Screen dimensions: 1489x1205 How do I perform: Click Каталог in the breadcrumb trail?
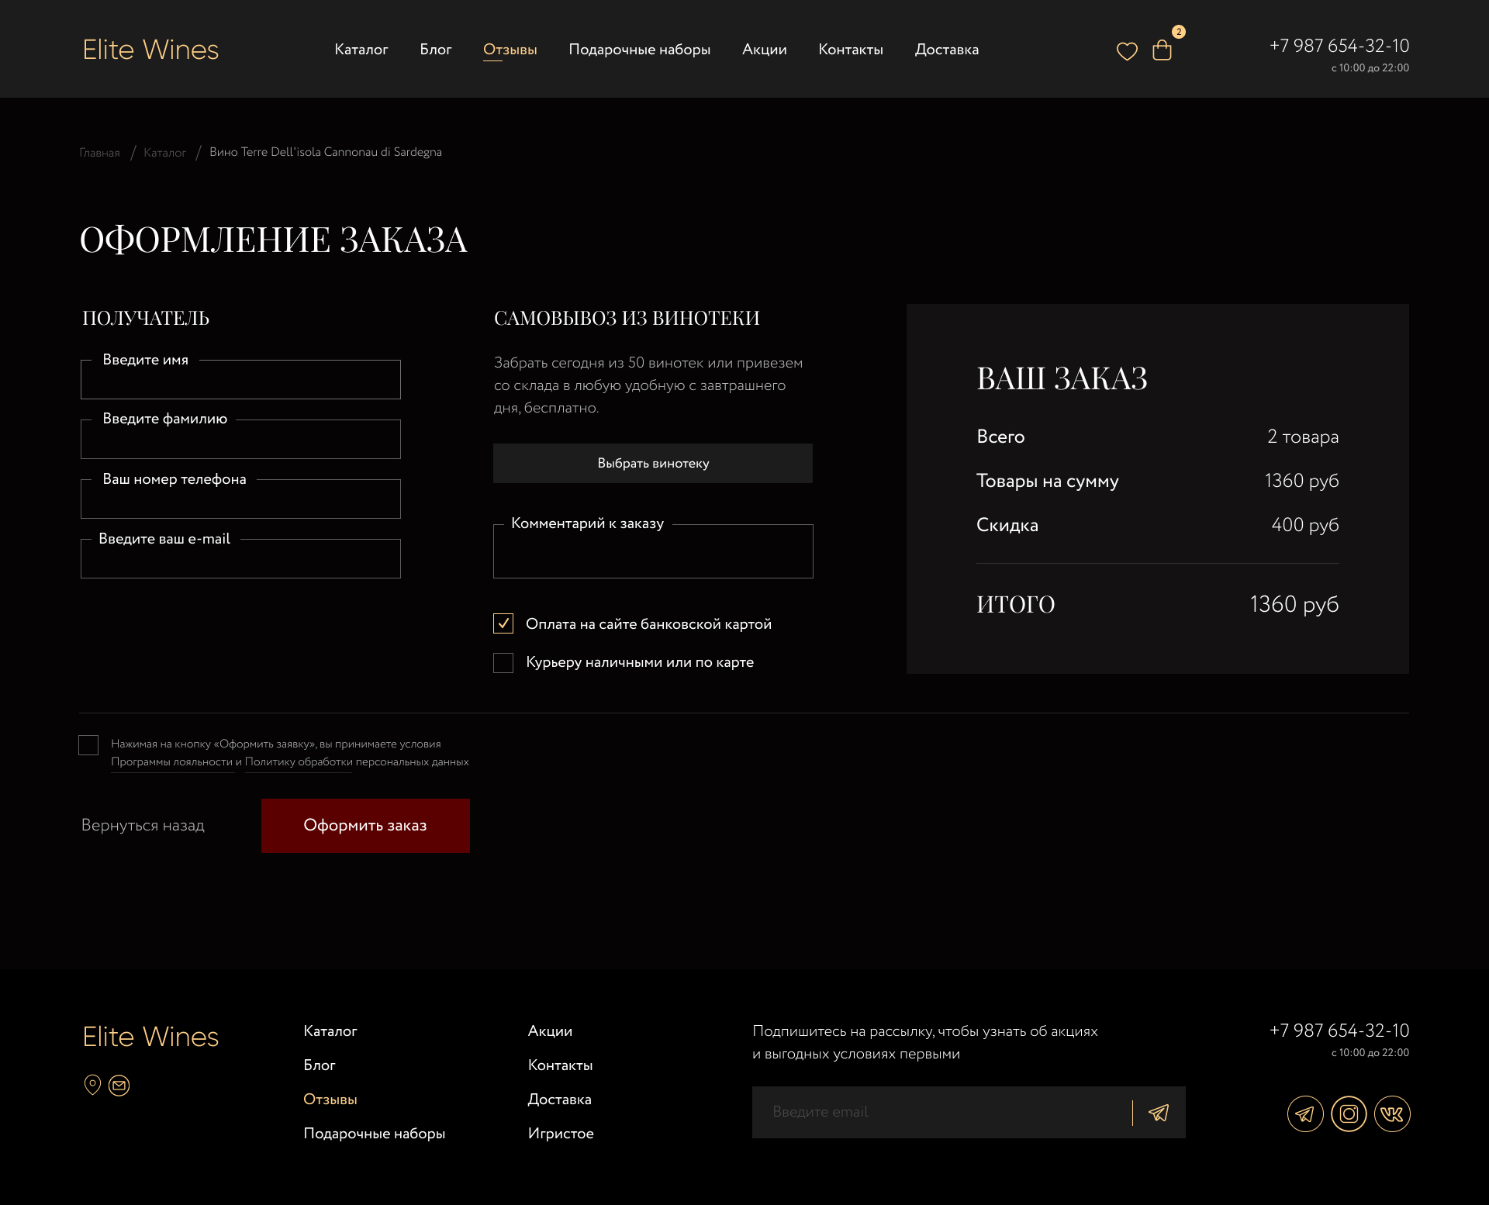coord(164,153)
